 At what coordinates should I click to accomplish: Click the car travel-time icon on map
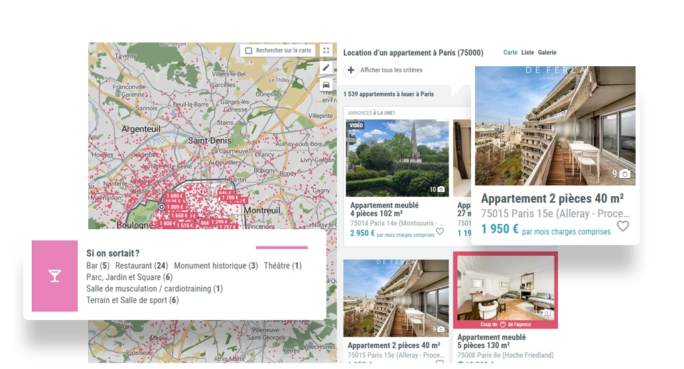326,85
